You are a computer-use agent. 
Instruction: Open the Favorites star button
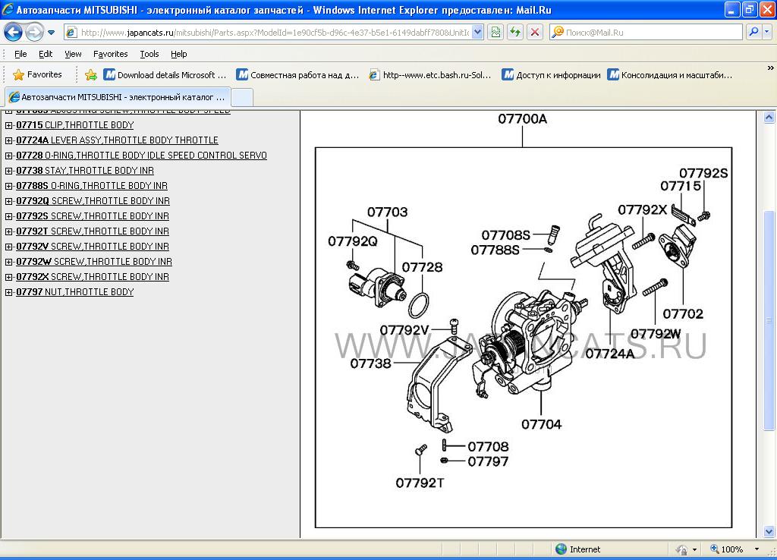38,75
